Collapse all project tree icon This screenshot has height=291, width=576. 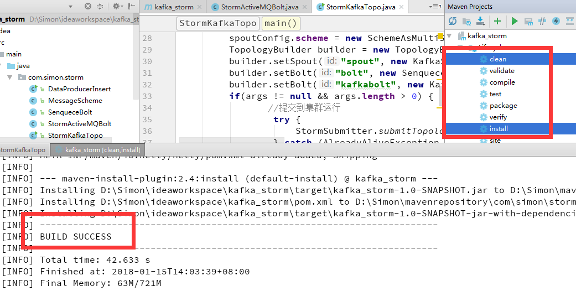[100, 6]
